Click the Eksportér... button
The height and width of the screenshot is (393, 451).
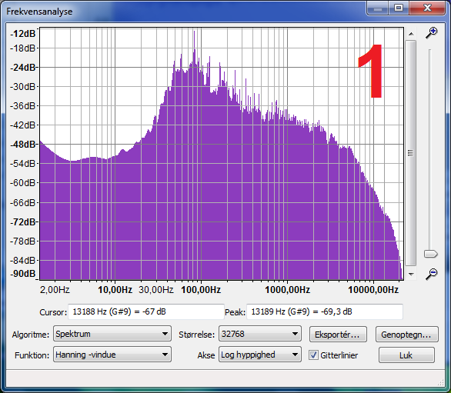point(338,335)
